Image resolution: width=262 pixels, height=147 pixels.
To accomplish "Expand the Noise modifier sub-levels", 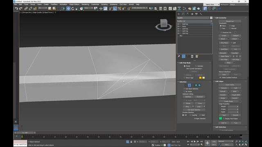I will point(181,27).
